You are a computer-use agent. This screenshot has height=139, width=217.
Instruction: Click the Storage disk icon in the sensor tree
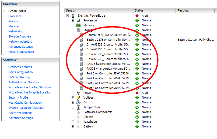(x=78, y=30)
